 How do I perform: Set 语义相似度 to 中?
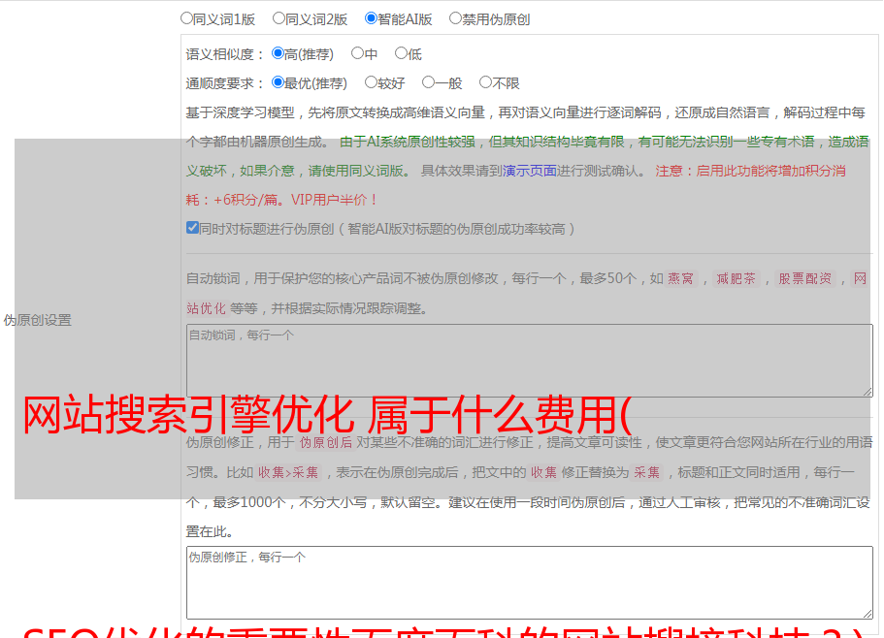[x=357, y=54]
